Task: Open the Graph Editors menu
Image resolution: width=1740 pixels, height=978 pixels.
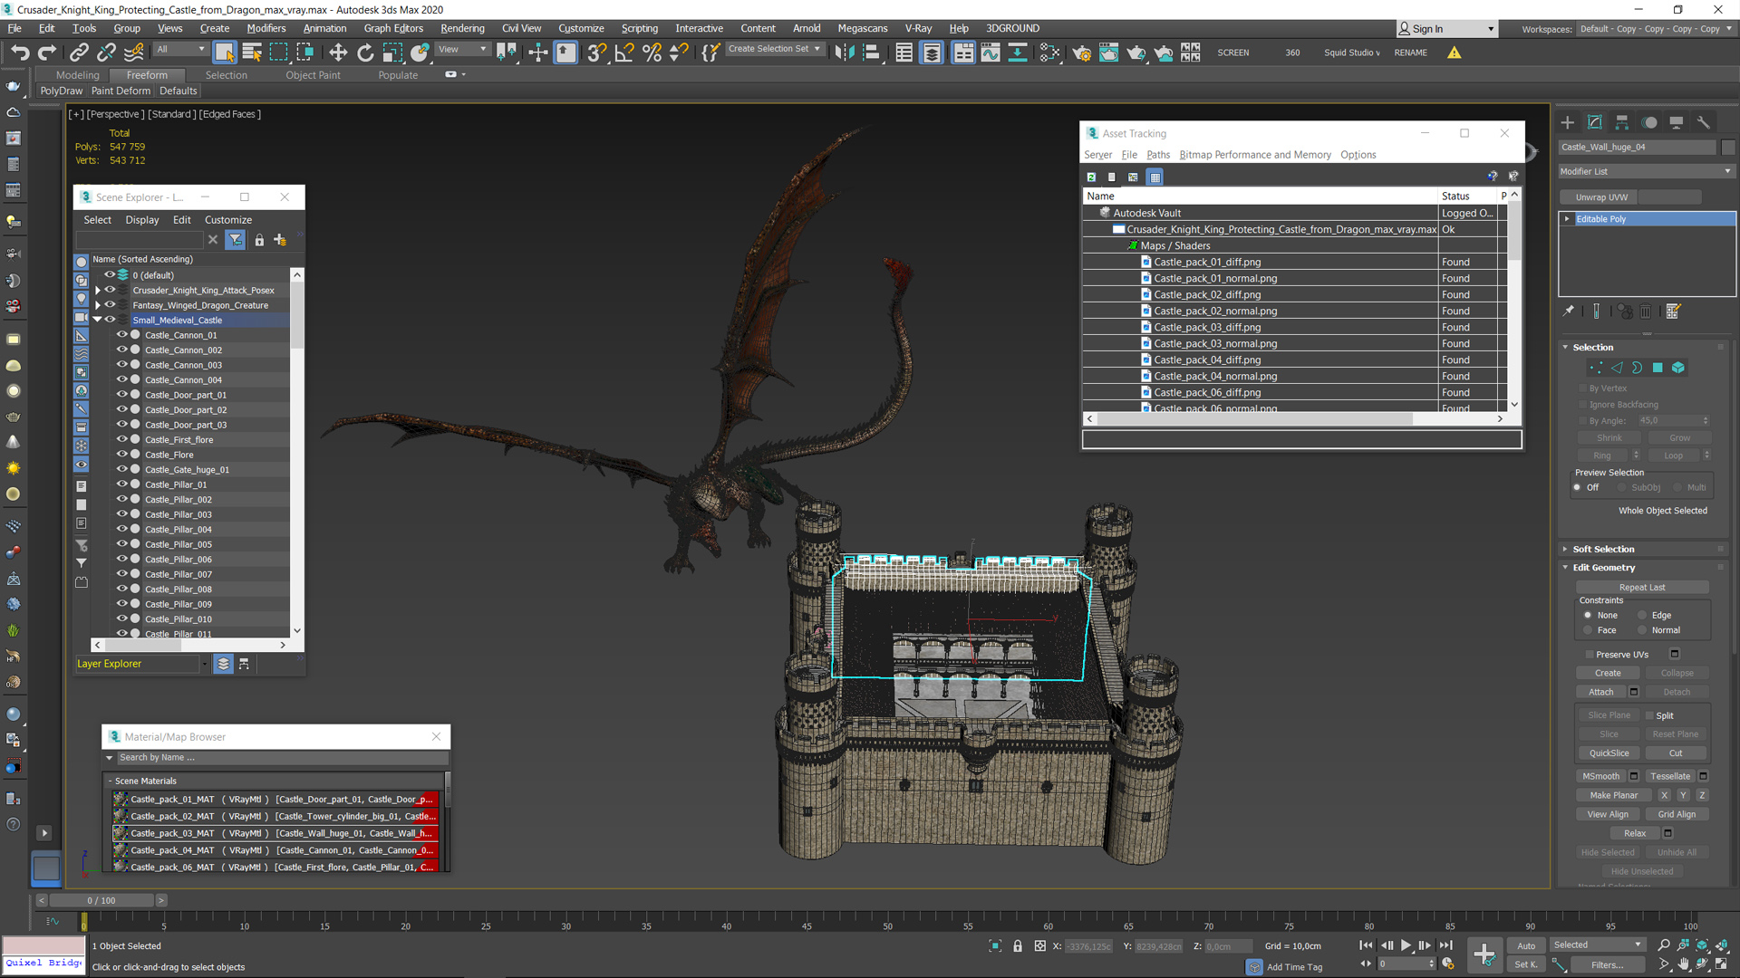Action: tap(393, 29)
